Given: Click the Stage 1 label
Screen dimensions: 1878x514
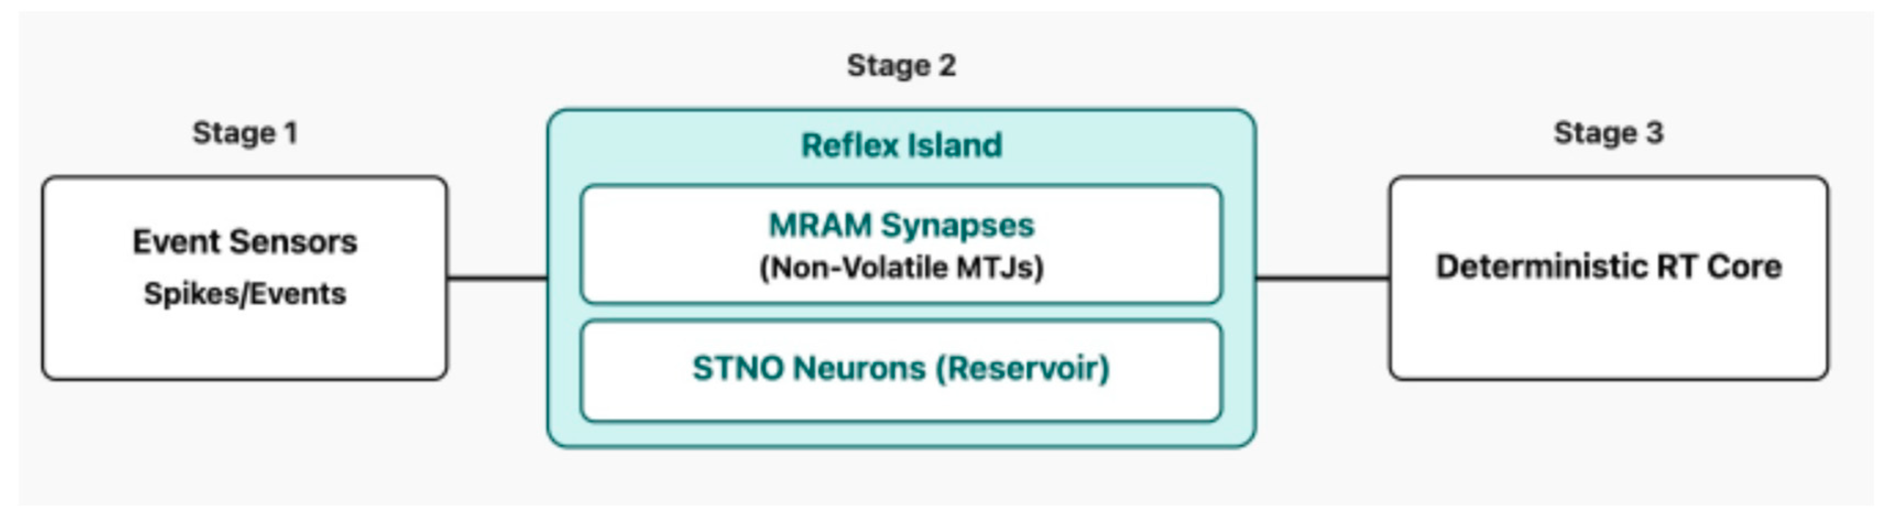Looking at the screenshot, I should [x=245, y=133].
